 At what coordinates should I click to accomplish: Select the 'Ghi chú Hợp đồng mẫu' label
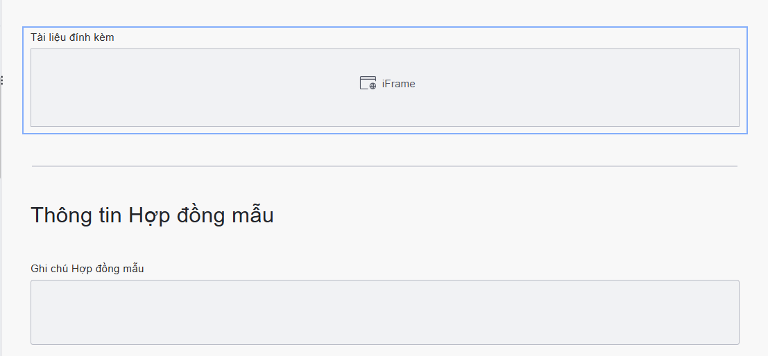[x=87, y=269]
